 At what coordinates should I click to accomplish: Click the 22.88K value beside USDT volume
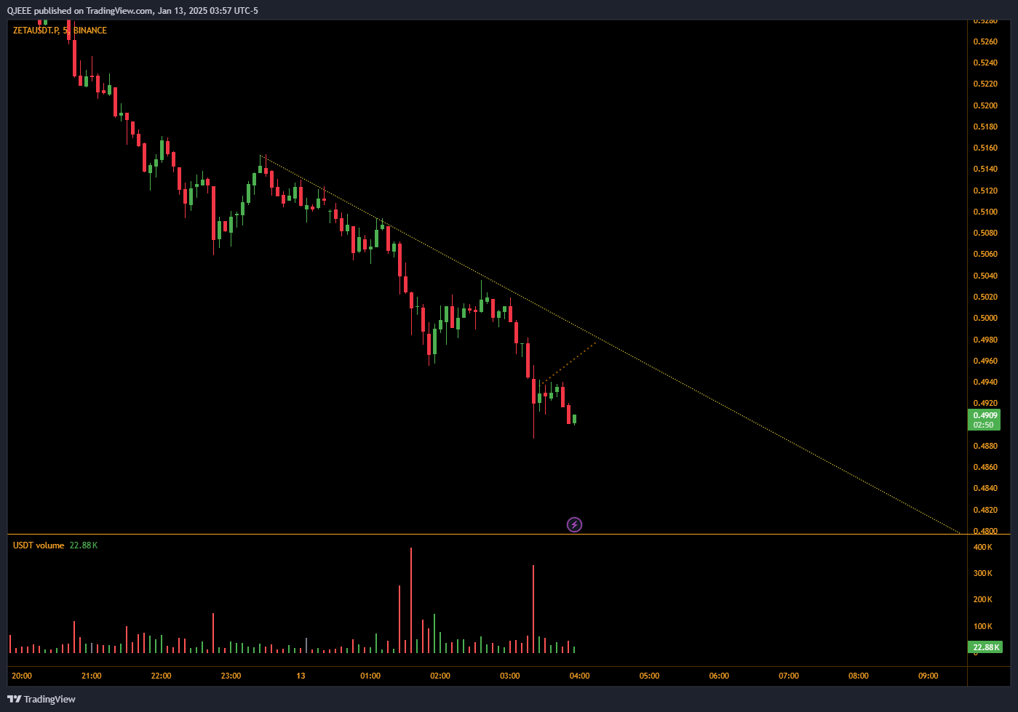tap(84, 545)
